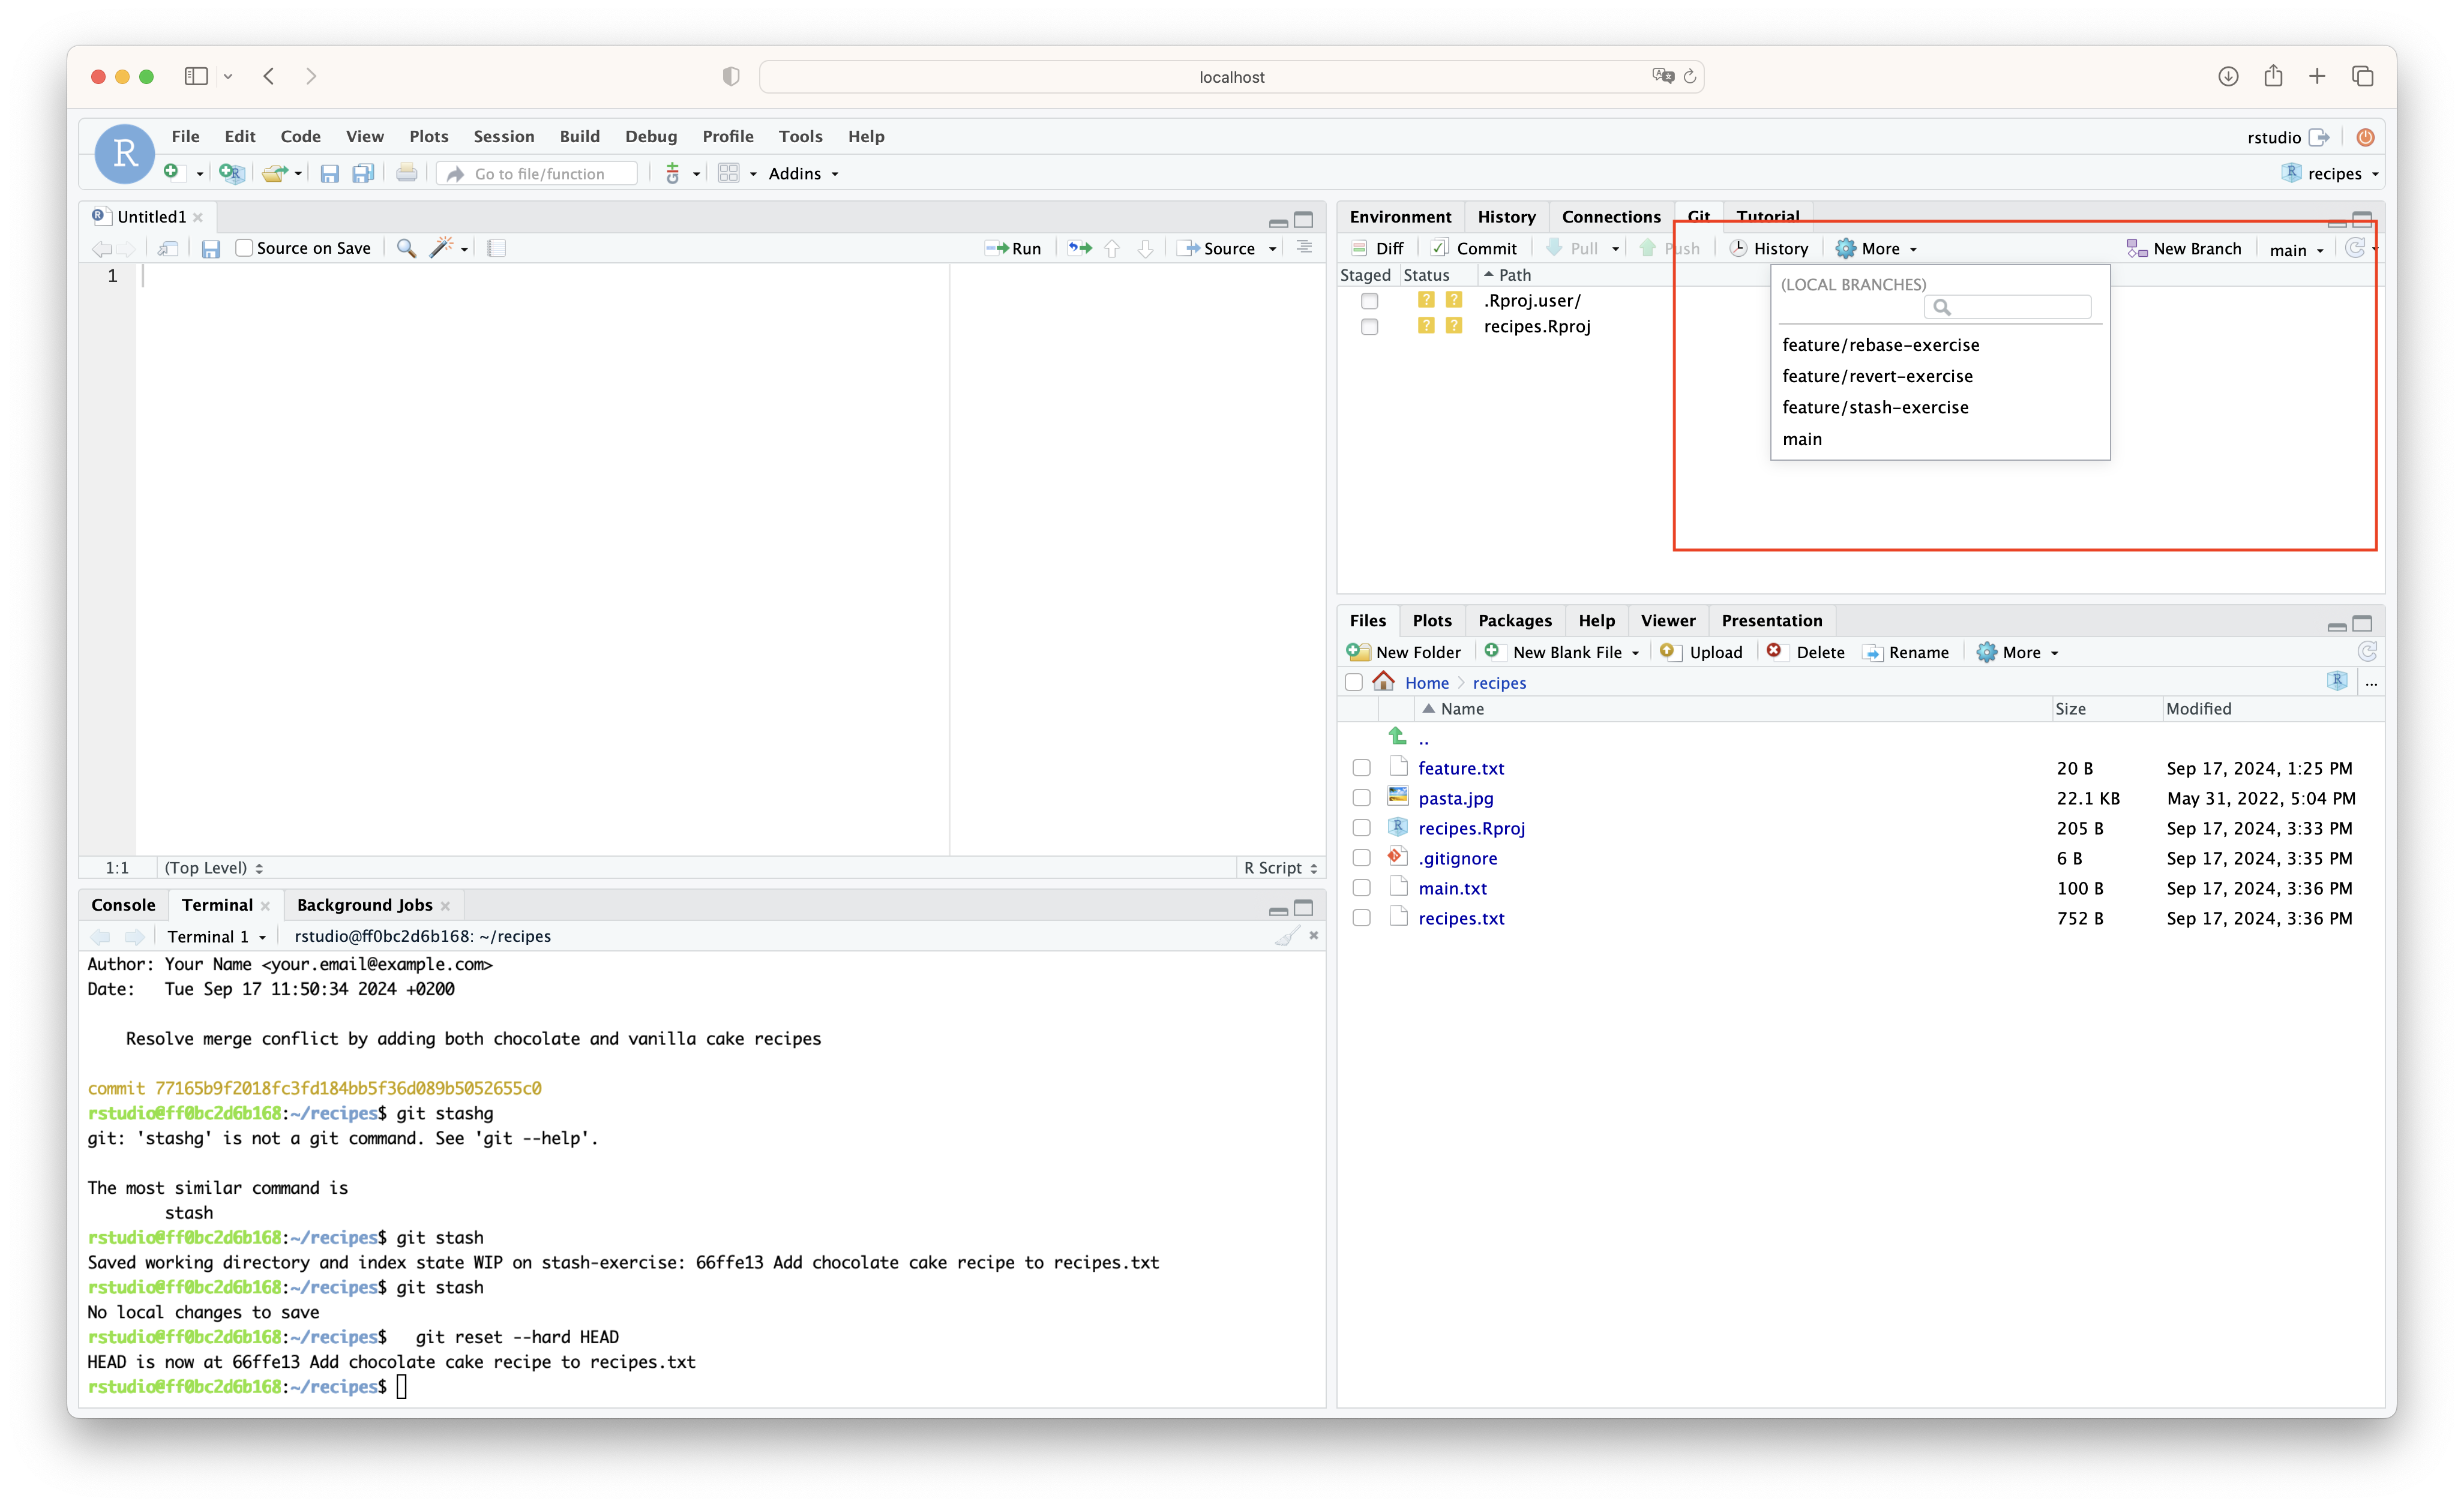Open Git History view
The width and height of the screenshot is (2464, 1507).
[x=1768, y=248]
